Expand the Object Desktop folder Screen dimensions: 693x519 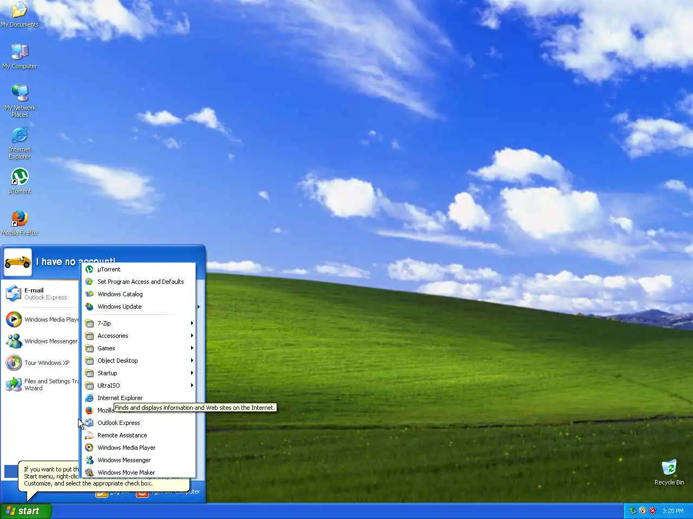tap(138, 361)
